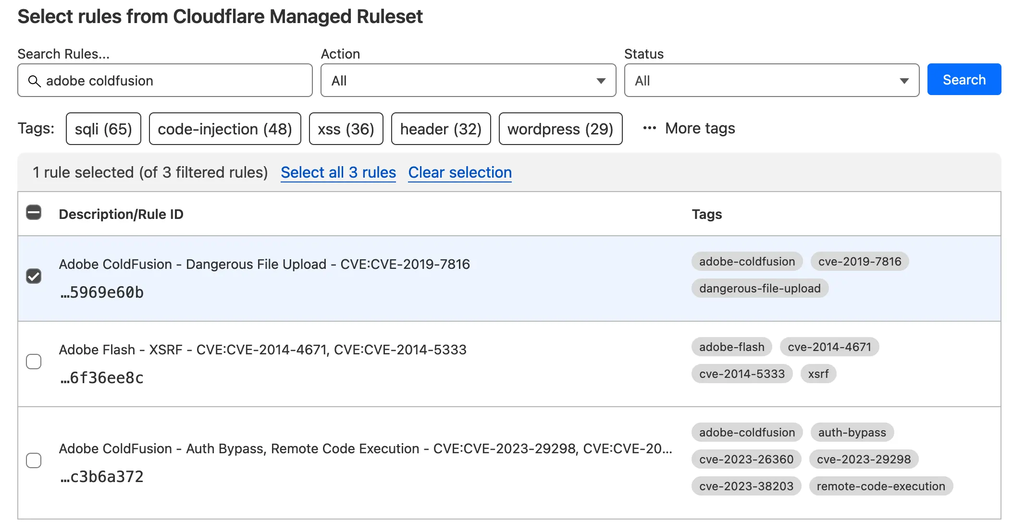Click cve-2014-4671 tag pill
Screen dimensions: 1013x532
point(829,347)
